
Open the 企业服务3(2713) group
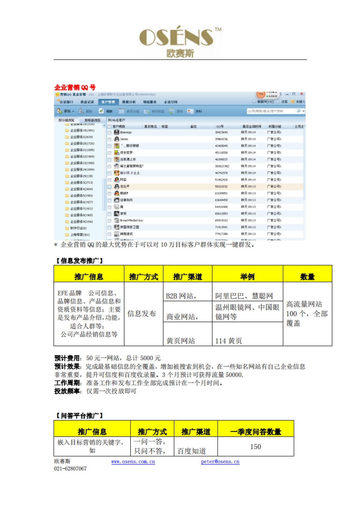(x=81, y=183)
